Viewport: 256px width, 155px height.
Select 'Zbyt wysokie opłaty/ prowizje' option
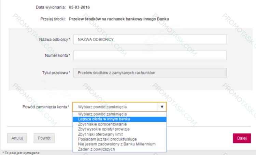click(x=119, y=129)
